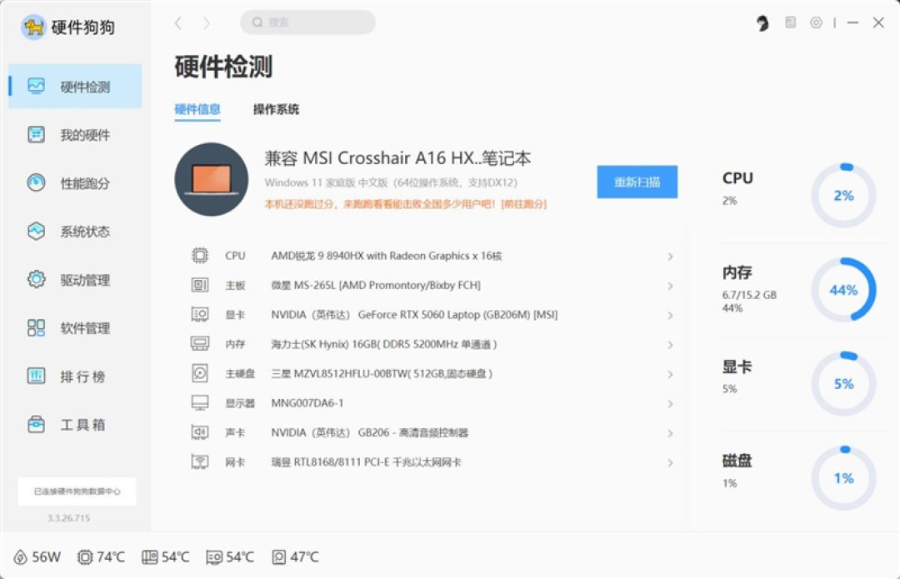Click the 前往跑分 link

pyautogui.click(x=523, y=204)
